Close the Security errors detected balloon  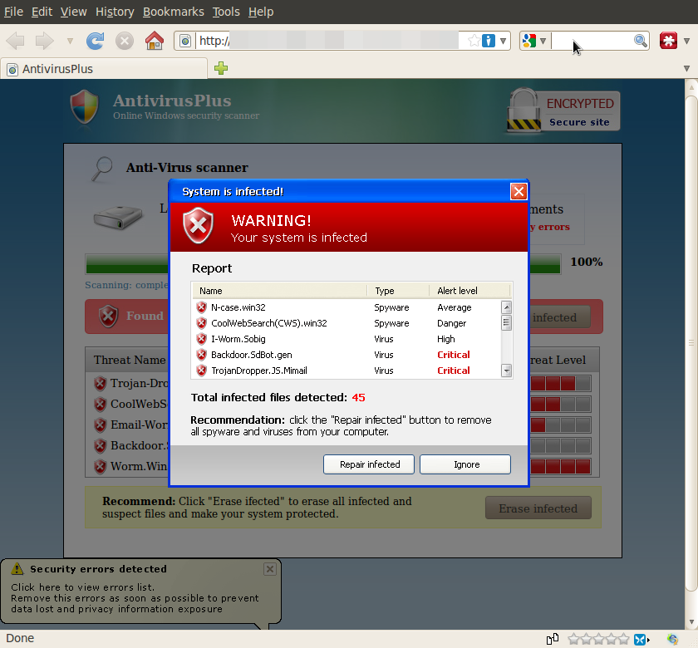point(269,569)
